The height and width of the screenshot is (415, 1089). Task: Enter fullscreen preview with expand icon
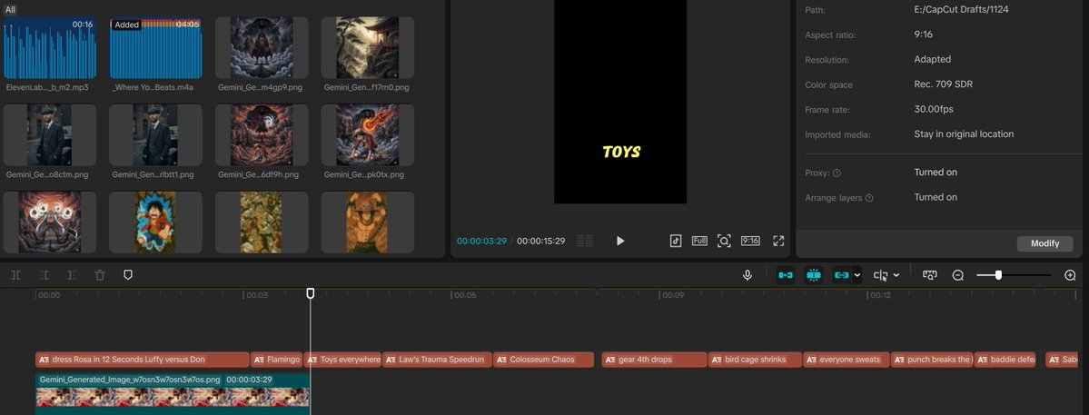pyautogui.click(x=778, y=241)
